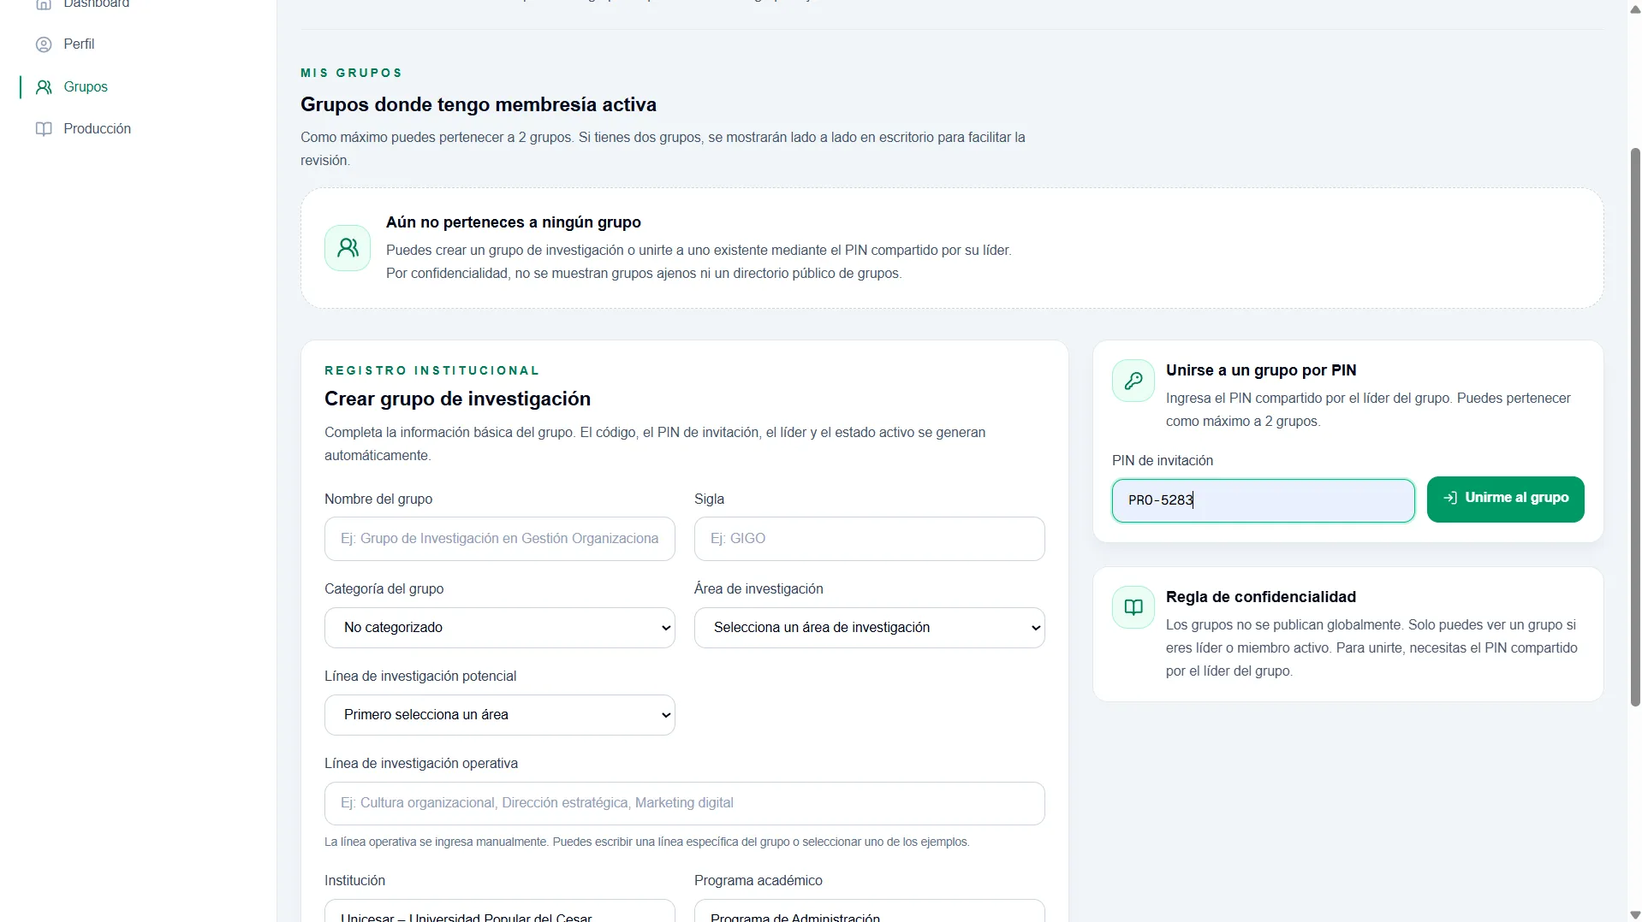Focus the PIN de invitación field
The image size is (1642, 922).
pyautogui.click(x=1264, y=500)
